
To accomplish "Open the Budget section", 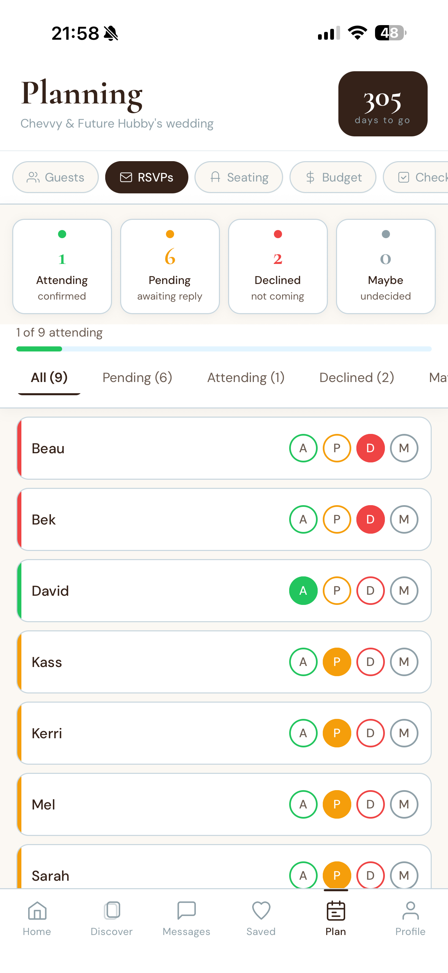I will click(x=333, y=177).
